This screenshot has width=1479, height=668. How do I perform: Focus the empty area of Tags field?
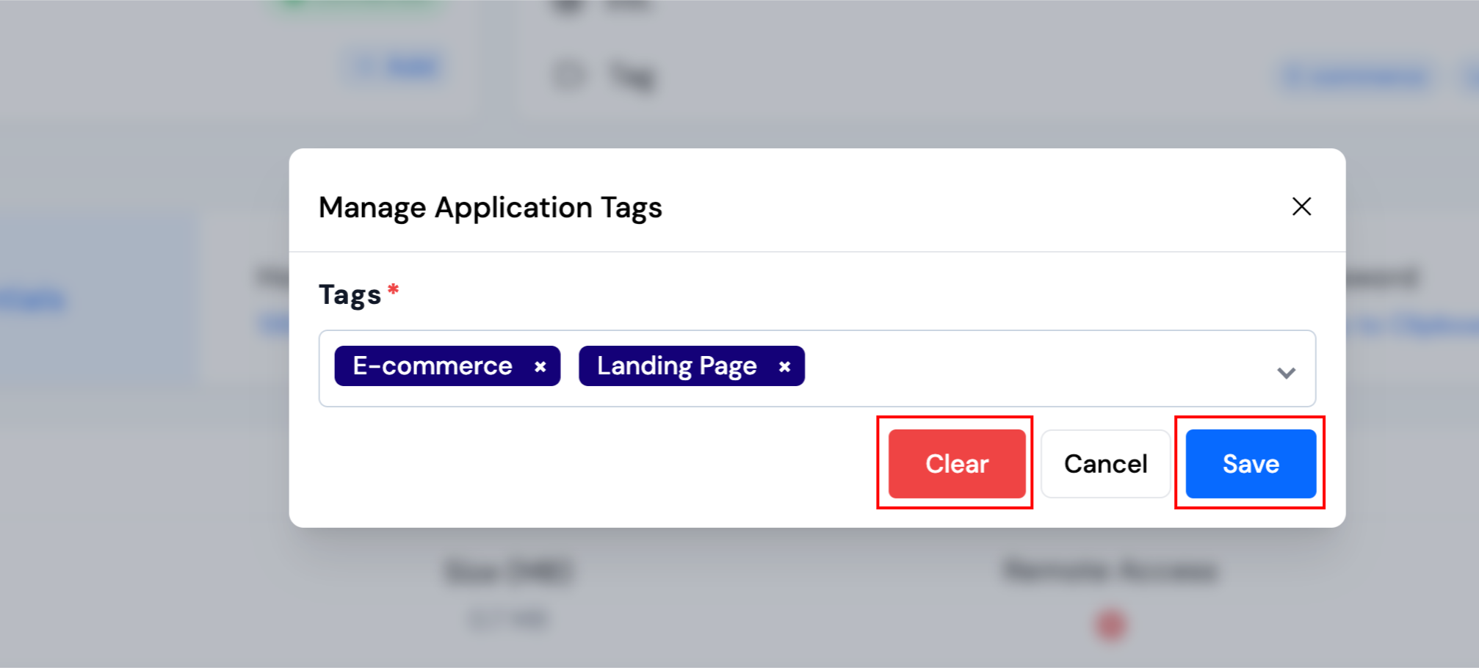pos(1028,369)
